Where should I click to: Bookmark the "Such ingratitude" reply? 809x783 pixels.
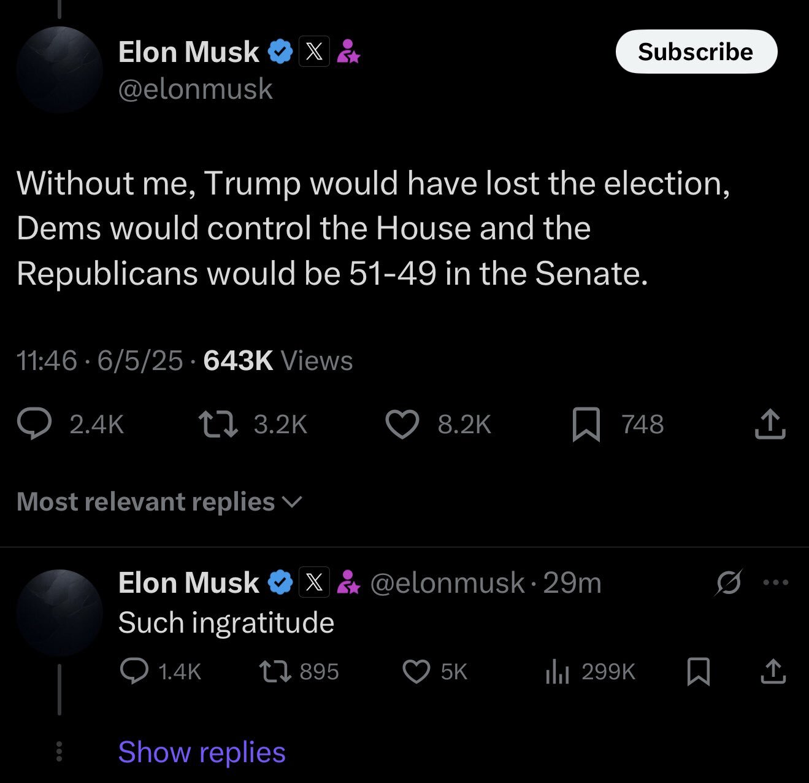click(x=699, y=671)
